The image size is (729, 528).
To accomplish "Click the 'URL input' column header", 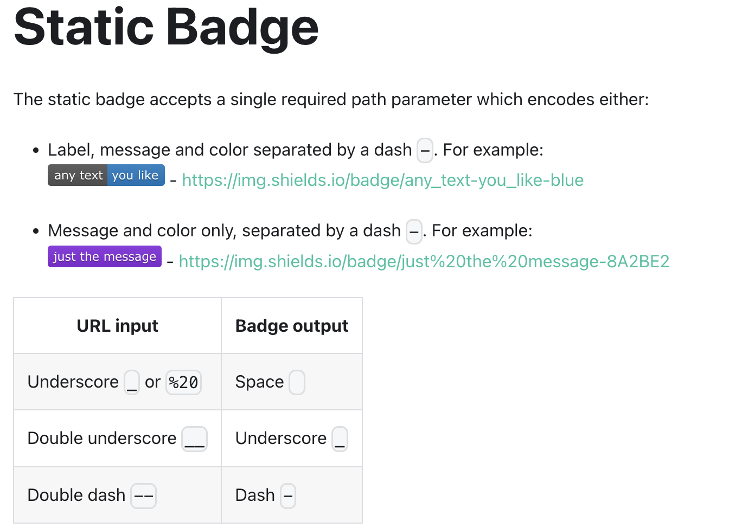I will 117,326.
